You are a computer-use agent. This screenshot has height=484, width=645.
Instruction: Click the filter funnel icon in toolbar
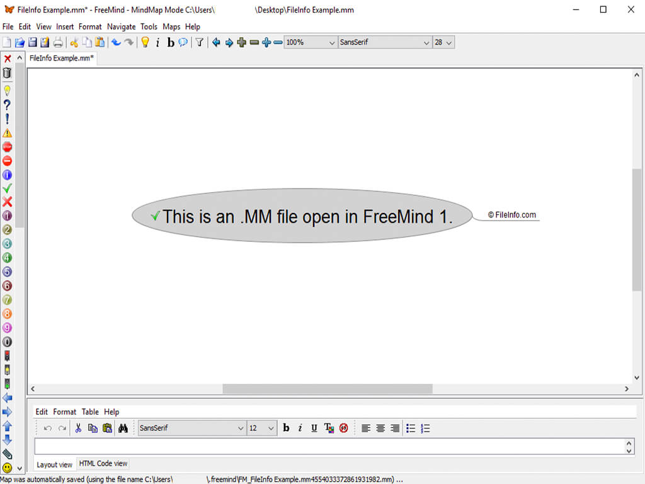tap(199, 42)
